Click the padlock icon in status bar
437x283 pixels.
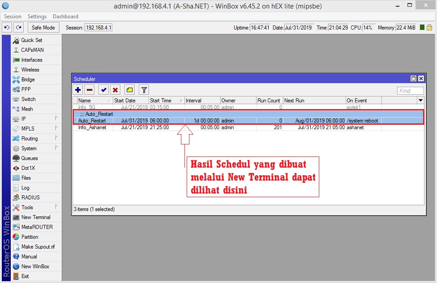pyautogui.click(x=429, y=27)
